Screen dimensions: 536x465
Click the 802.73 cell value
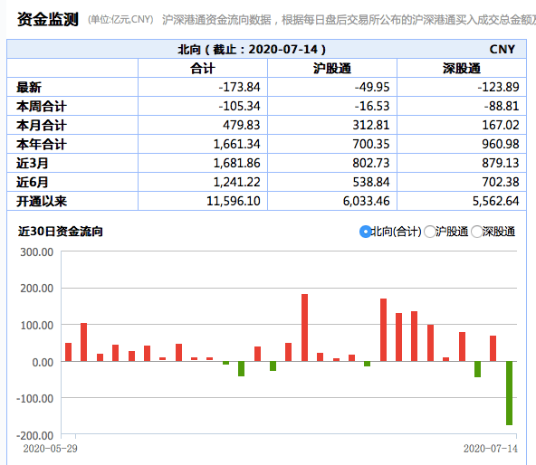click(x=371, y=163)
